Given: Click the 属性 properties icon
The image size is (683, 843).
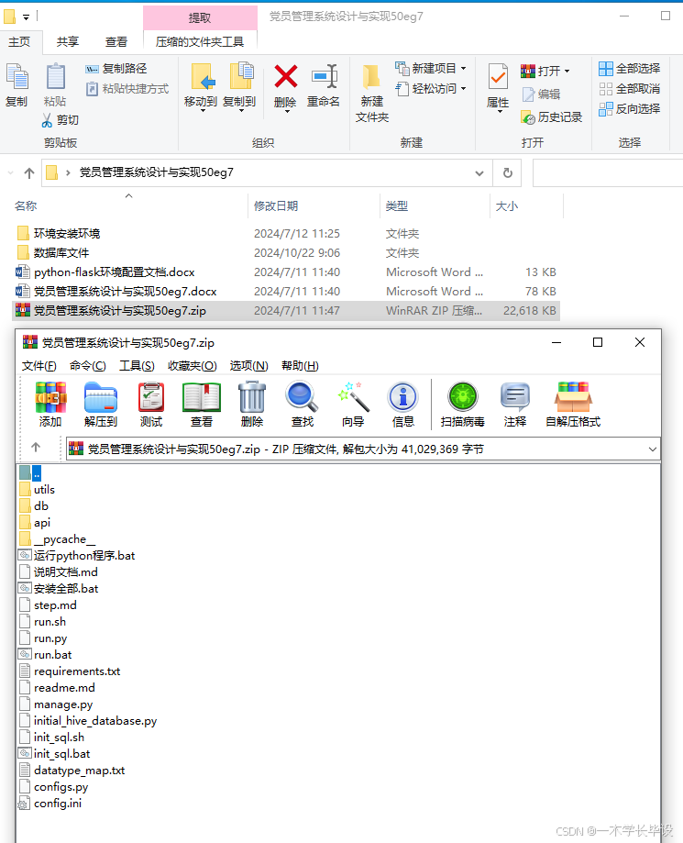Looking at the screenshot, I should click(498, 77).
